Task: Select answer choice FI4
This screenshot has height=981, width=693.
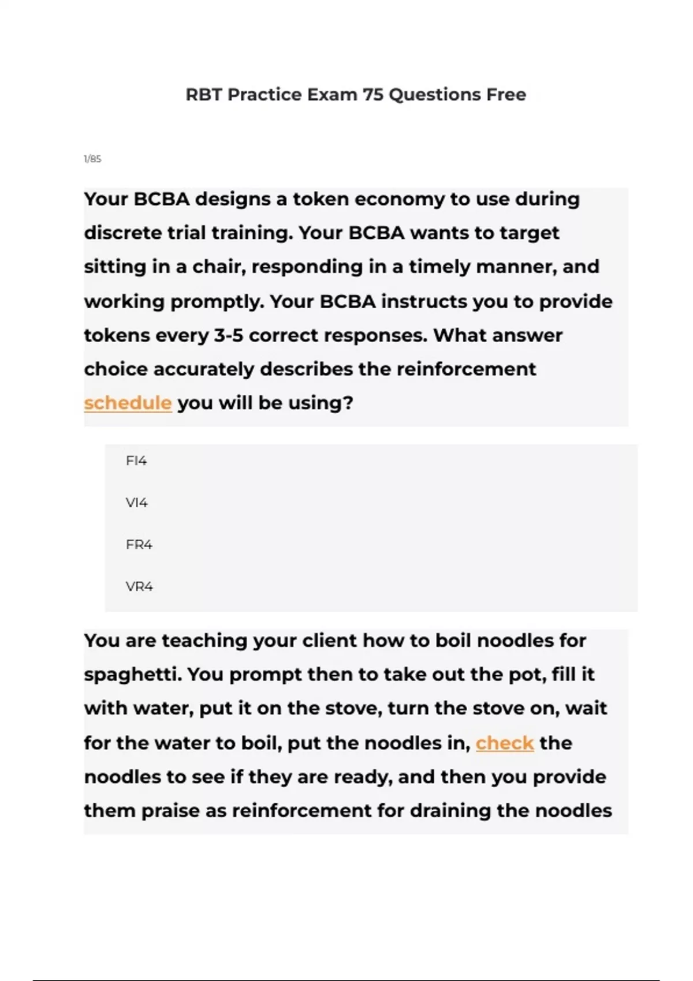Action: point(136,460)
